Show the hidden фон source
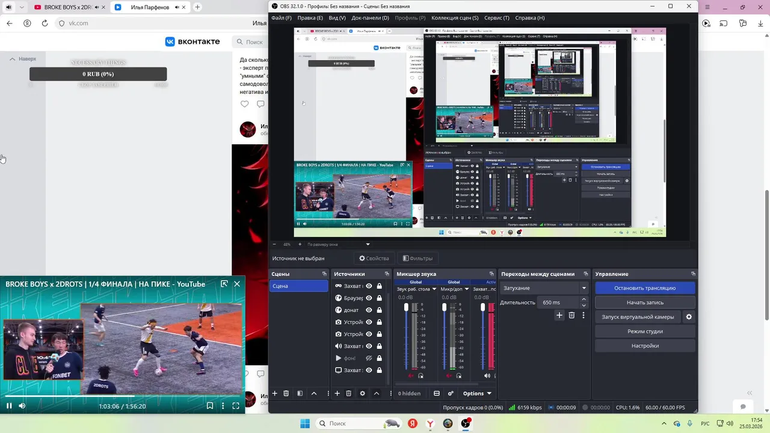The width and height of the screenshot is (770, 433). (369, 358)
